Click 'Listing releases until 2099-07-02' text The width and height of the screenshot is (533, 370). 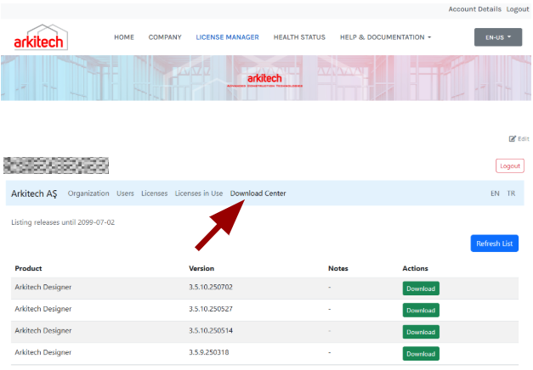coord(63,222)
